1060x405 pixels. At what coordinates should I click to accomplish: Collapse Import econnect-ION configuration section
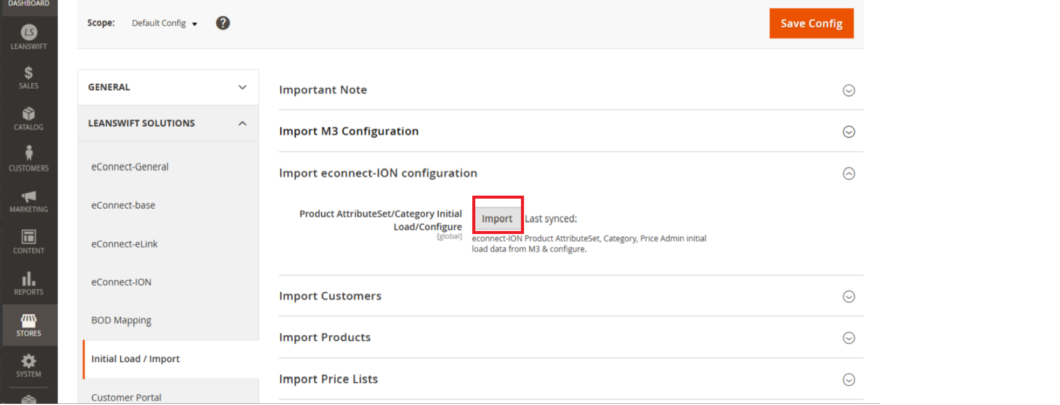848,174
